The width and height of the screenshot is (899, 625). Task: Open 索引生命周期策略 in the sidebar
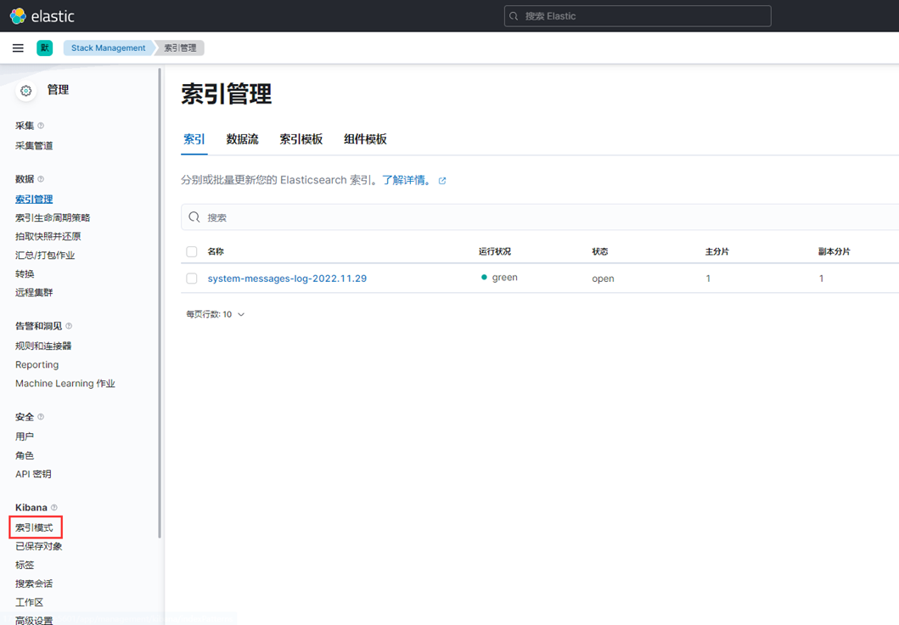tap(53, 218)
